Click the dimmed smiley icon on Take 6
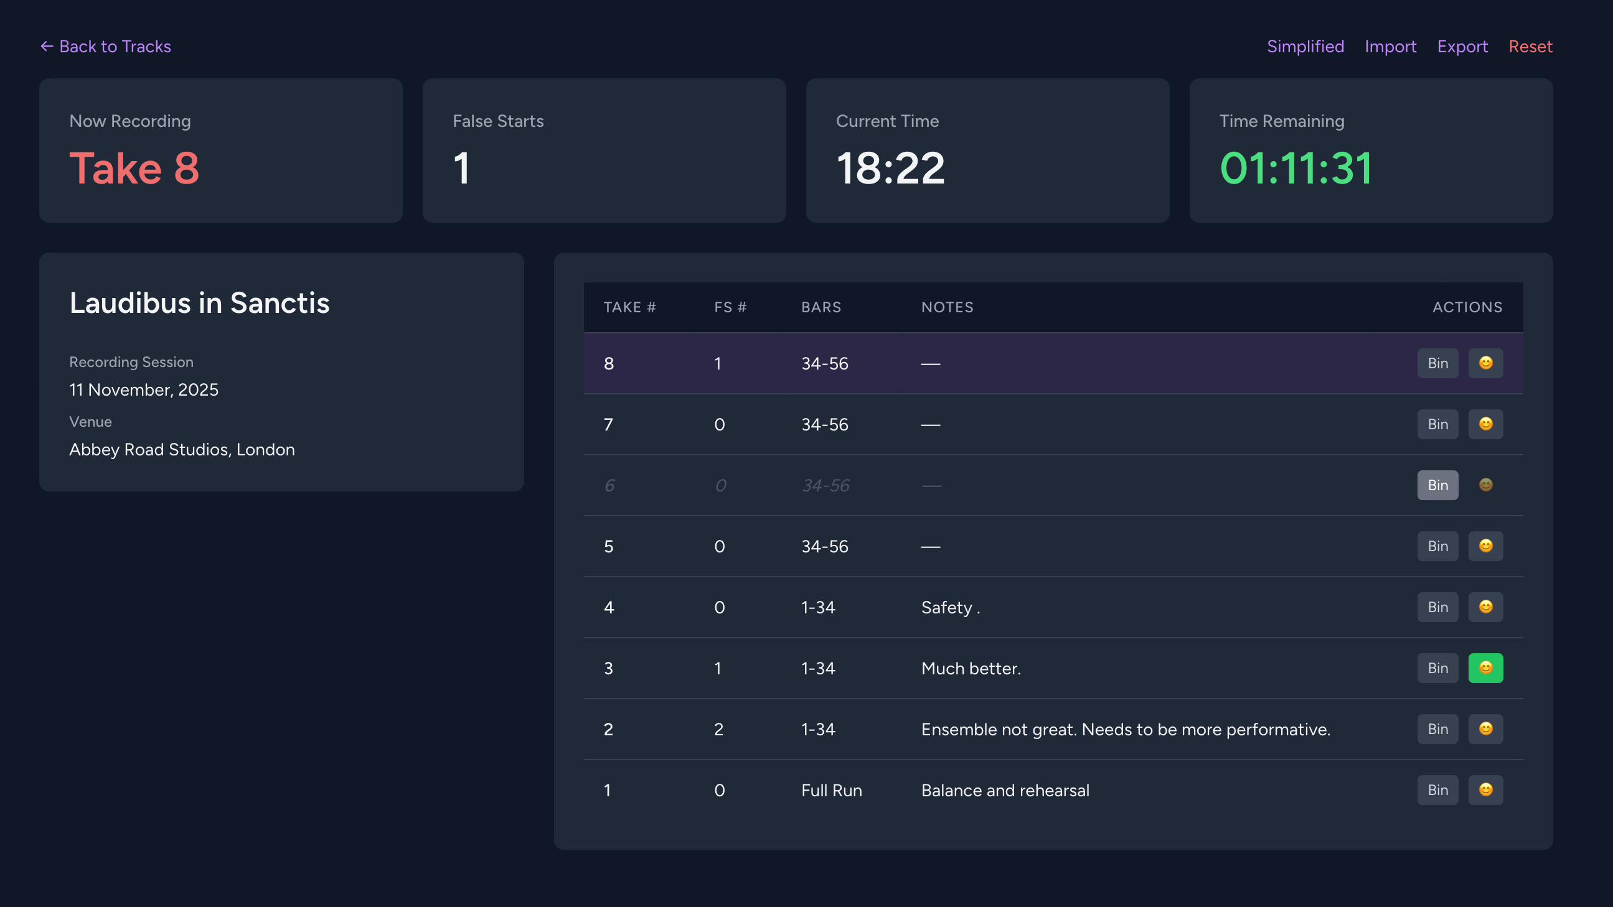This screenshot has width=1613, height=907. coord(1486,485)
